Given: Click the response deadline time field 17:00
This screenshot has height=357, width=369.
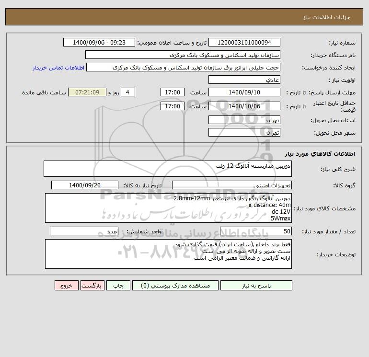Looking at the screenshot, I should 172,92.
